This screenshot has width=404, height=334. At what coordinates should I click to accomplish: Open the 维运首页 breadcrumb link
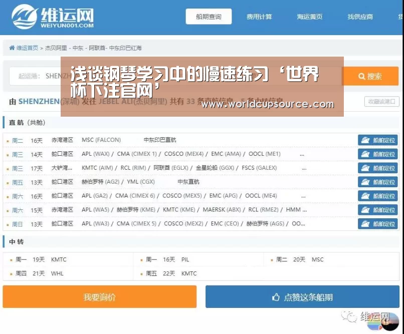27,48
